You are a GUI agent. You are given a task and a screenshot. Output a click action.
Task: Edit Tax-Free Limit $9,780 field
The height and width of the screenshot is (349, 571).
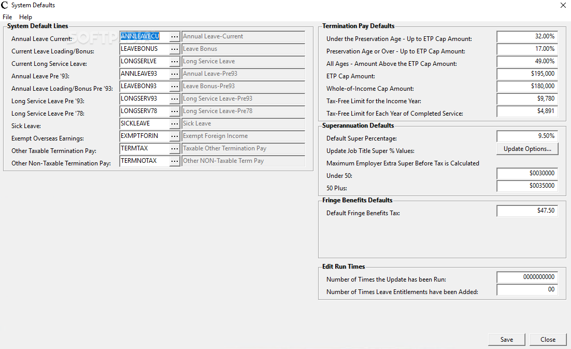click(527, 99)
